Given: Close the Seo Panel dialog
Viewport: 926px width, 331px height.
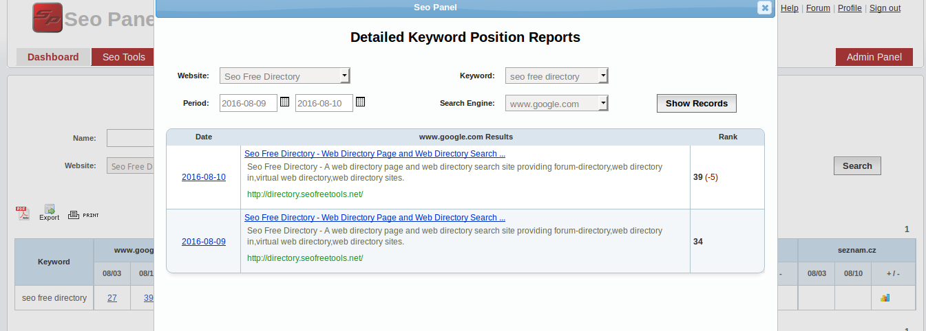Looking at the screenshot, I should point(764,8).
